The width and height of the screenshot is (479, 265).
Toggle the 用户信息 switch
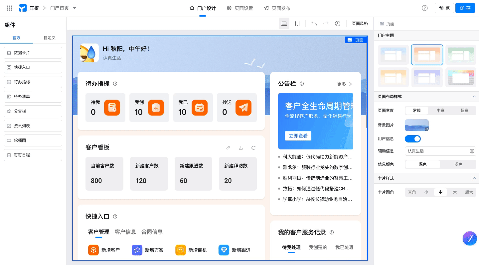tap(413, 139)
